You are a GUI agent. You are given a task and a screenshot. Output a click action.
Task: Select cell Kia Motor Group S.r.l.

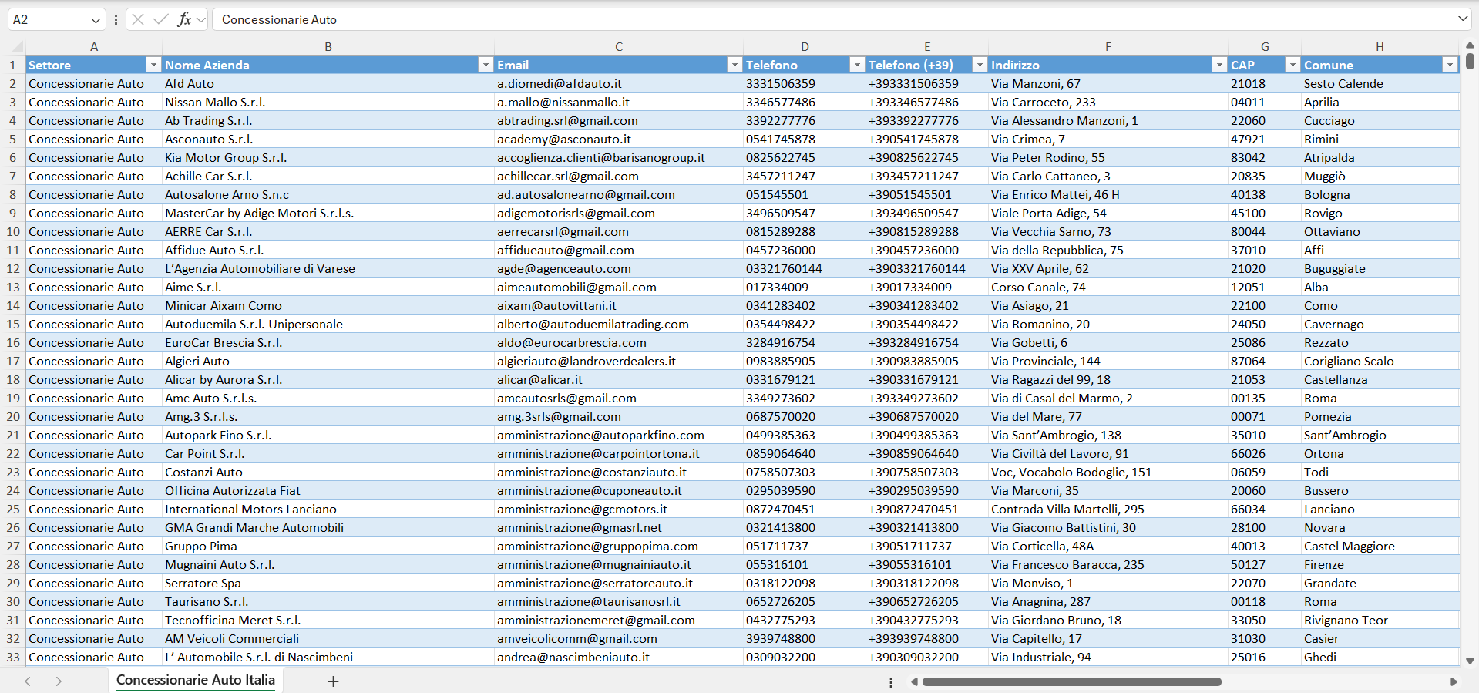click(x=328, y=157)
